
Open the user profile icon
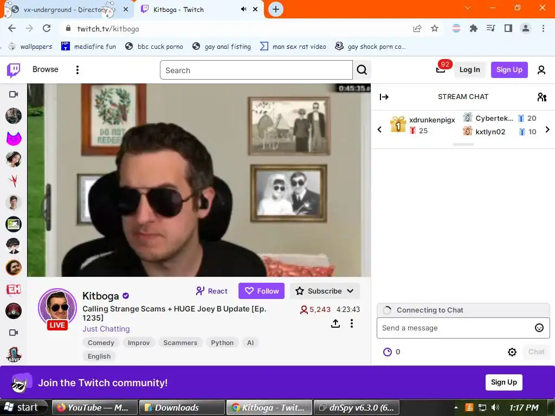point(541,70)
